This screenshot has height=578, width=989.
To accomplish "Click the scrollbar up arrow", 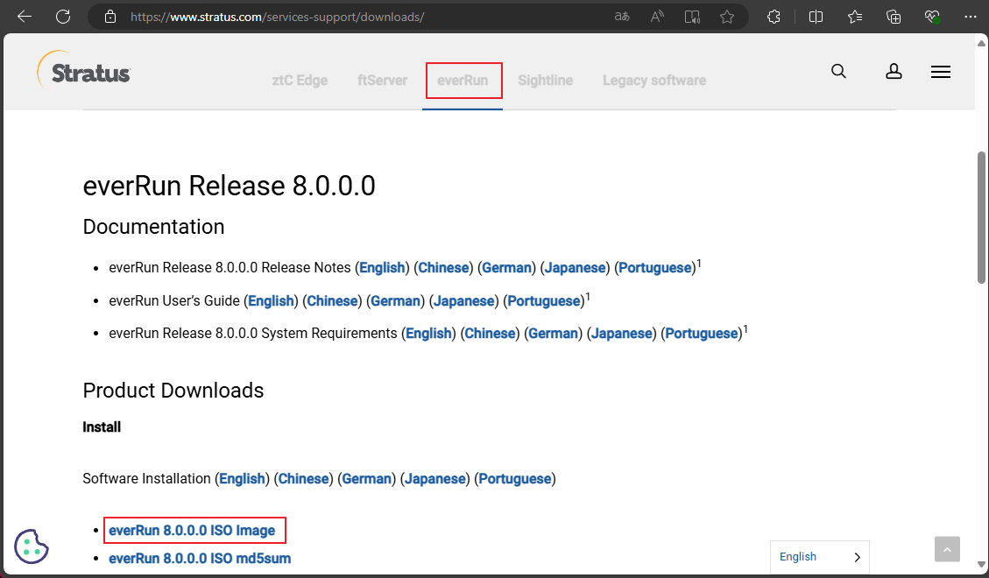I will click(x=981, y=43).
